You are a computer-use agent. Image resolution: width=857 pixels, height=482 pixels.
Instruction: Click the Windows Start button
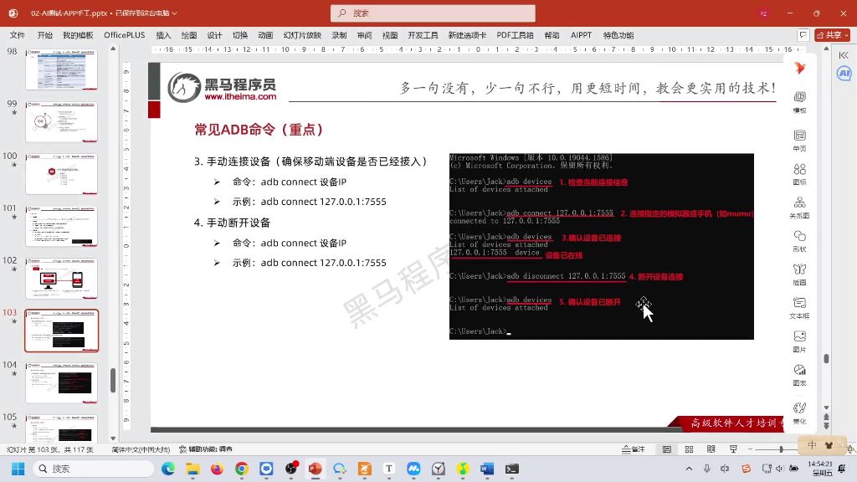point(18,469)
